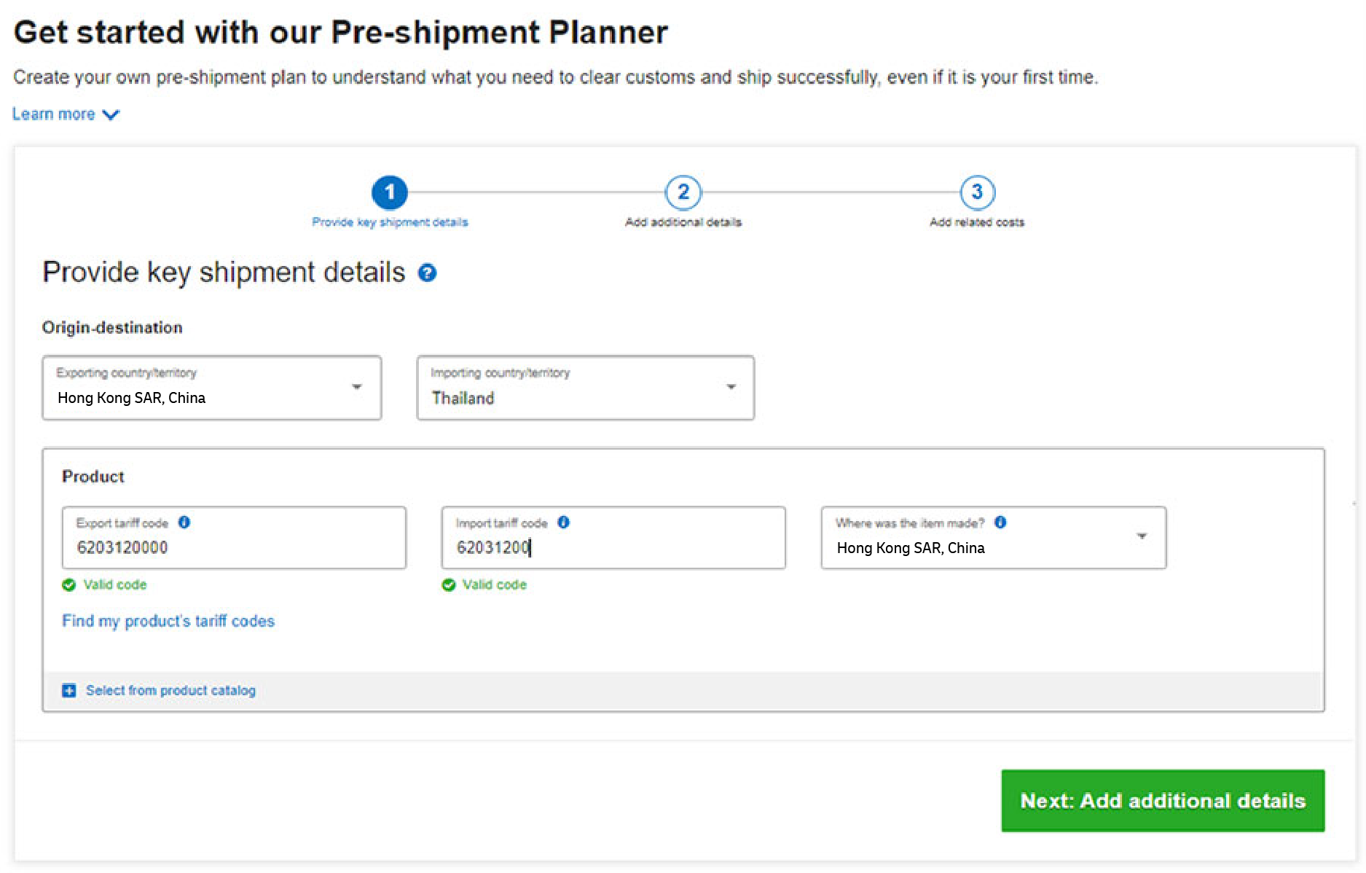Click Provide key shipment details step label
Viewport: 1366px width, 873px height.
coord(390,222)
